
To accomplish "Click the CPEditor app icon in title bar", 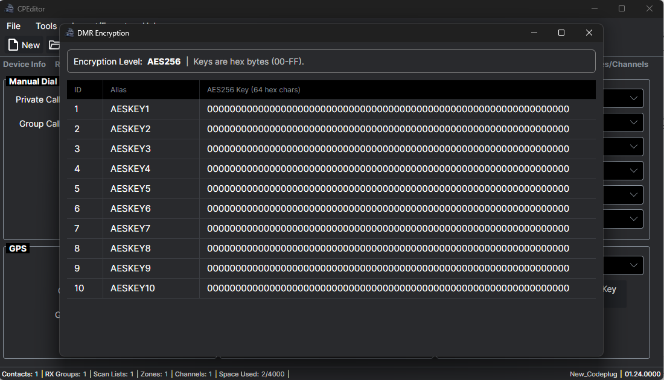I will [x=9, y=8].
